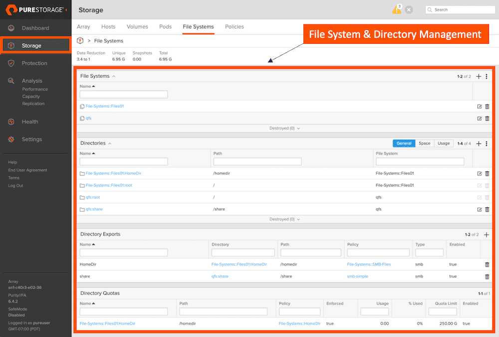Sort Directories by Name column
Viewport: 499px width, 337px height.
coord(87,154)
